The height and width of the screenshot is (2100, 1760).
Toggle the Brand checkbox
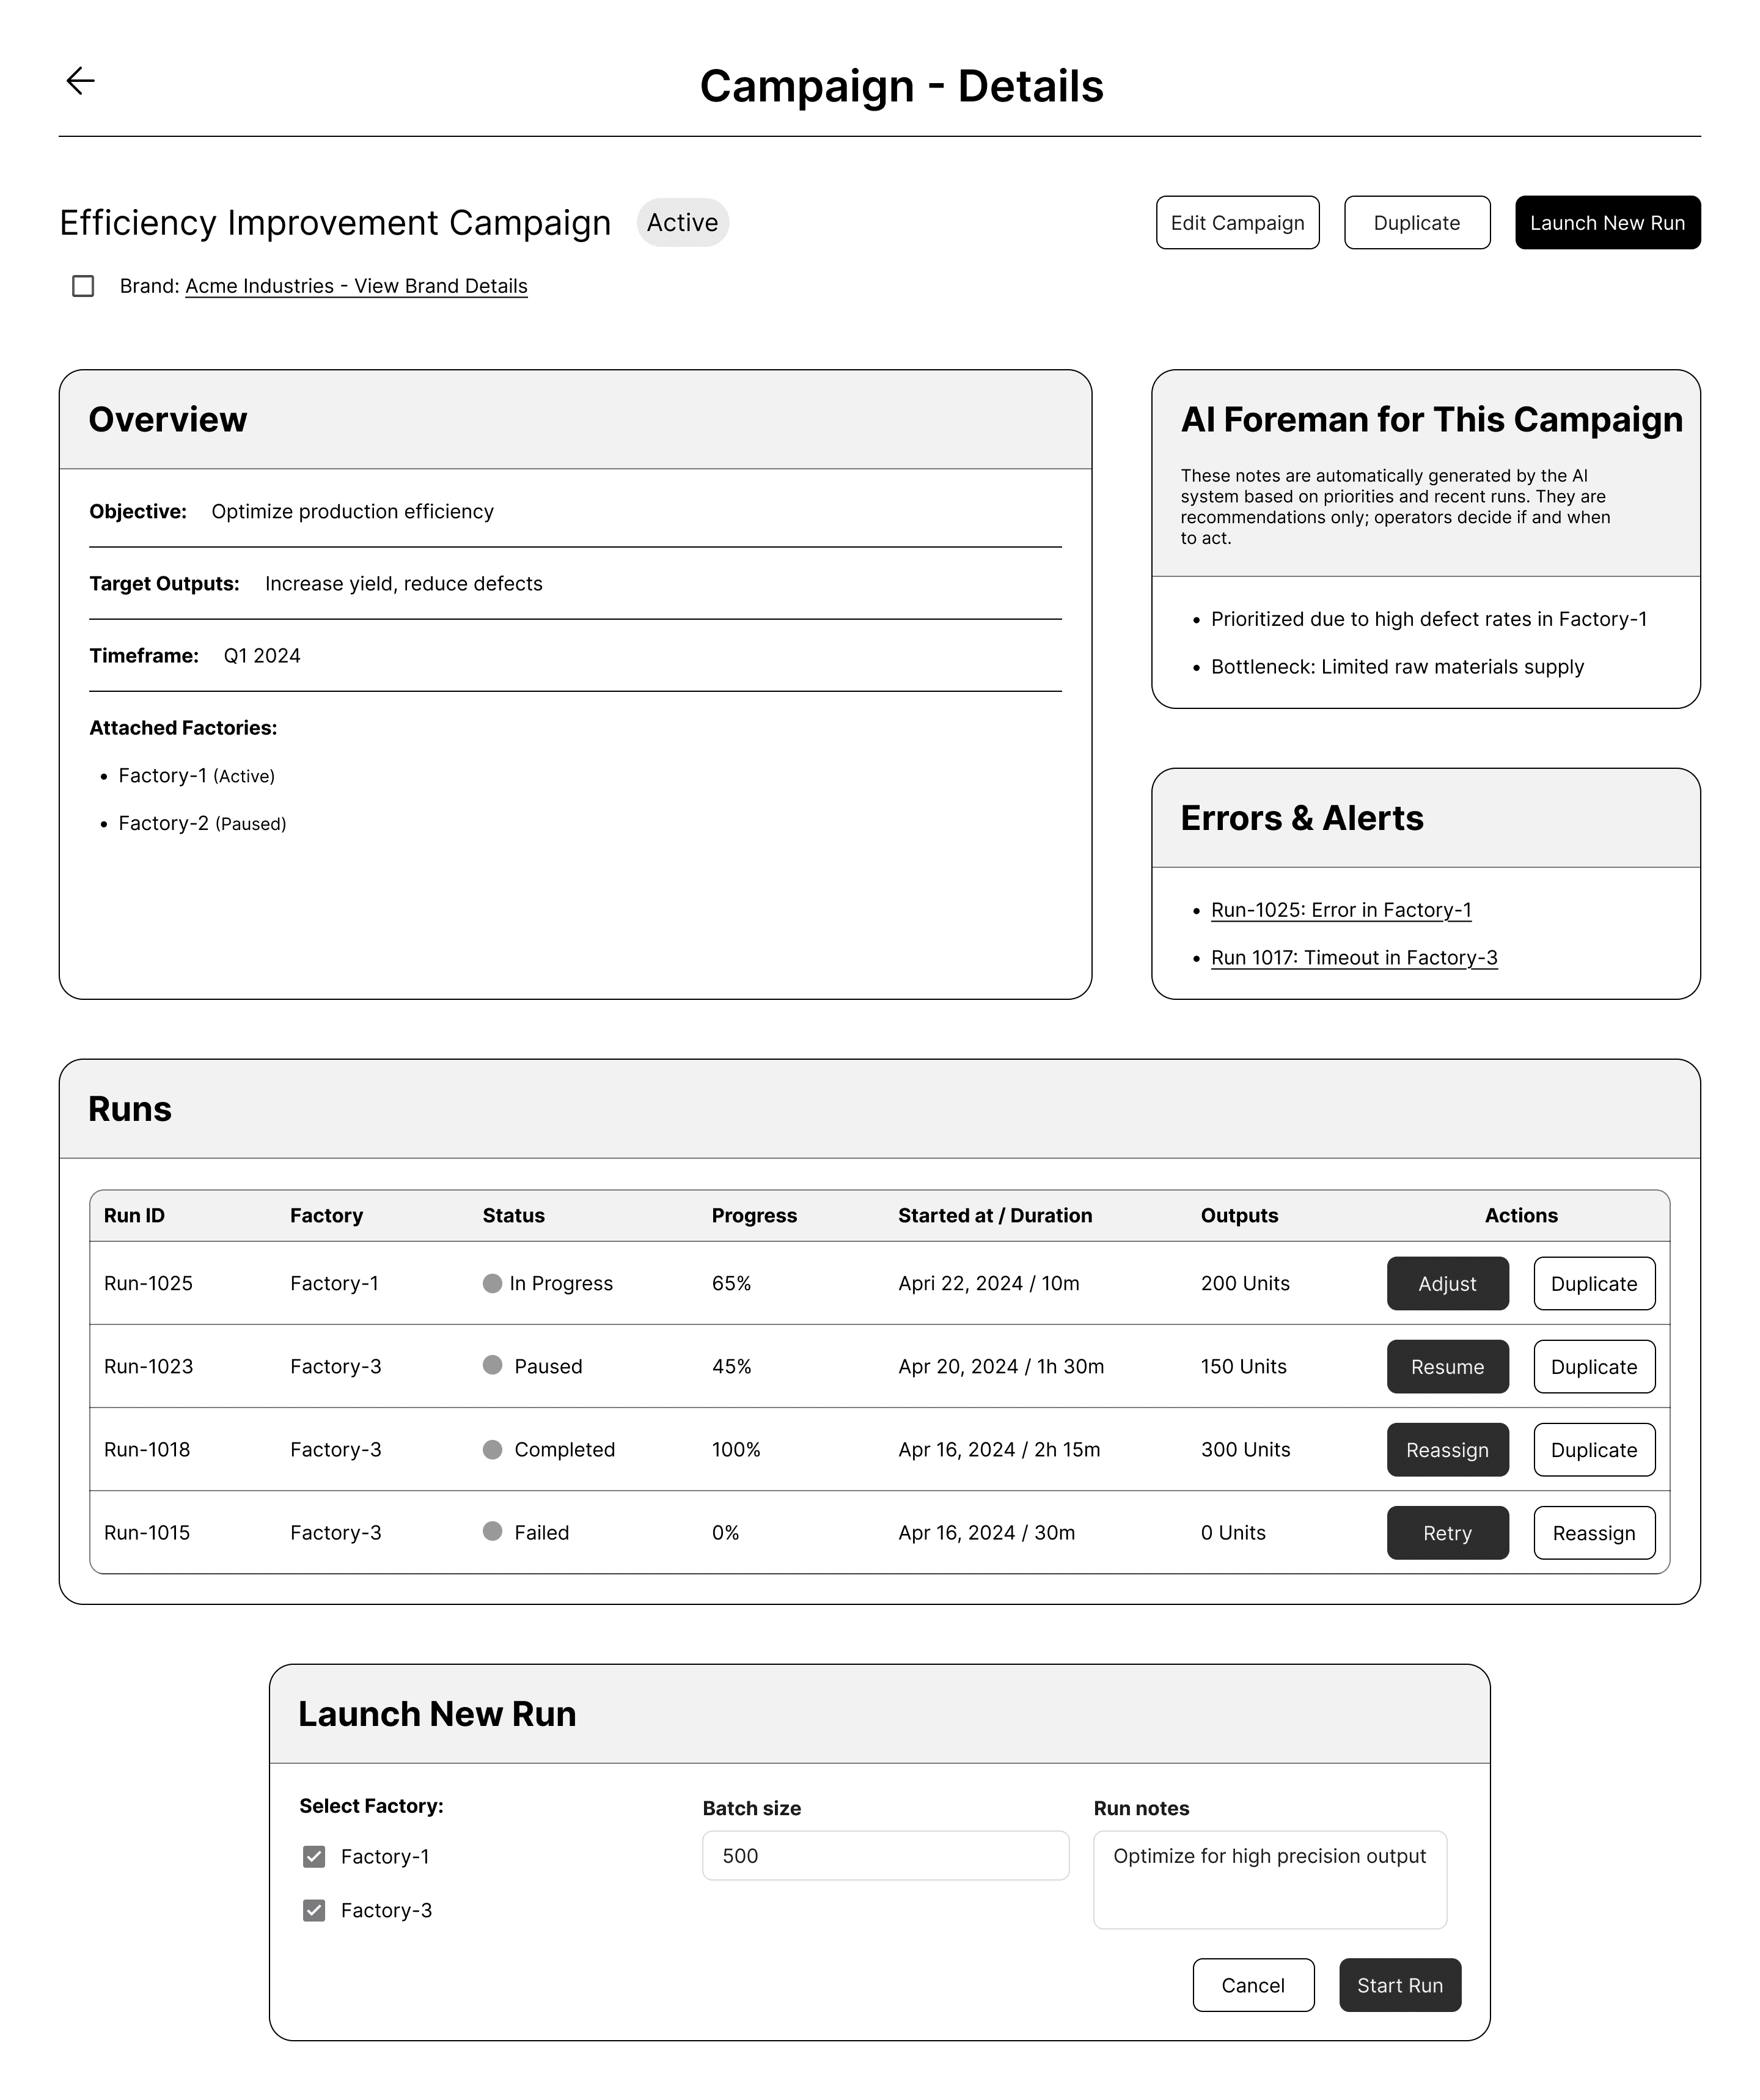click(83, 286)
